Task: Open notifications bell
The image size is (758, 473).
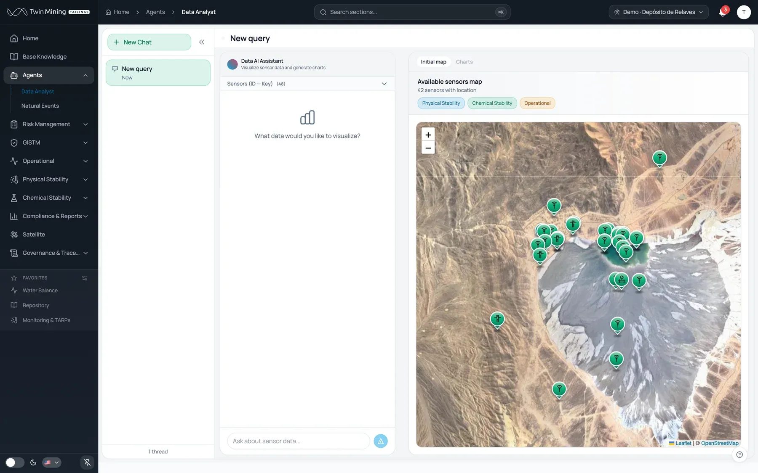Action: click(x=723, y=12)
